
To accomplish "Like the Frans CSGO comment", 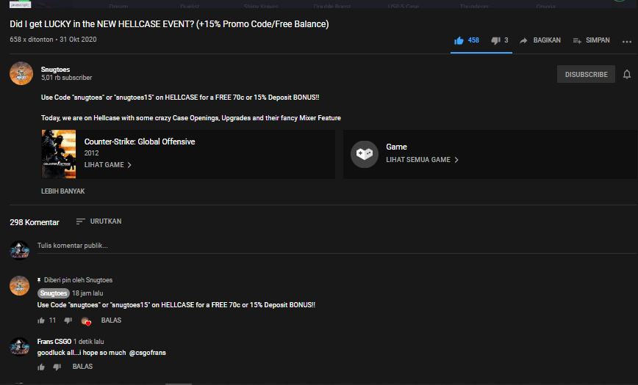I will click(41, 367).
